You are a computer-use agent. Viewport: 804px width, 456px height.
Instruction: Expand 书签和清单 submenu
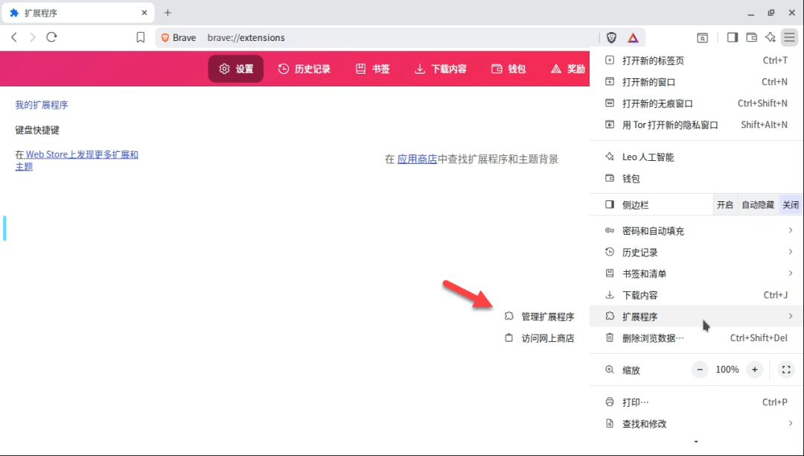point(696,274)
